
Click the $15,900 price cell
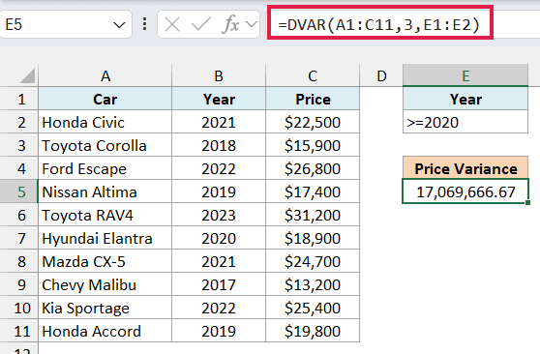point(313,145)
